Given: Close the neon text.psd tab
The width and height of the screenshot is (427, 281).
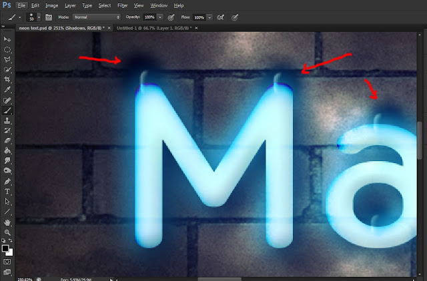Looking at the screenshot, I should tap(109, 28).
